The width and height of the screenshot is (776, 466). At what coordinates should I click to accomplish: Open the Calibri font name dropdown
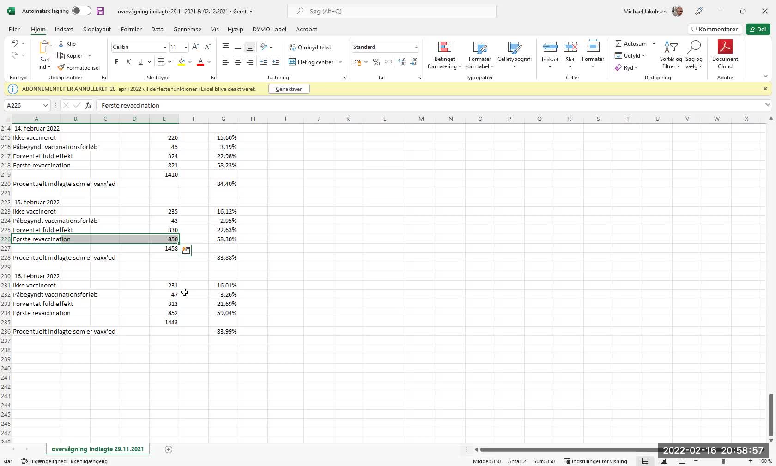[164, 47]
